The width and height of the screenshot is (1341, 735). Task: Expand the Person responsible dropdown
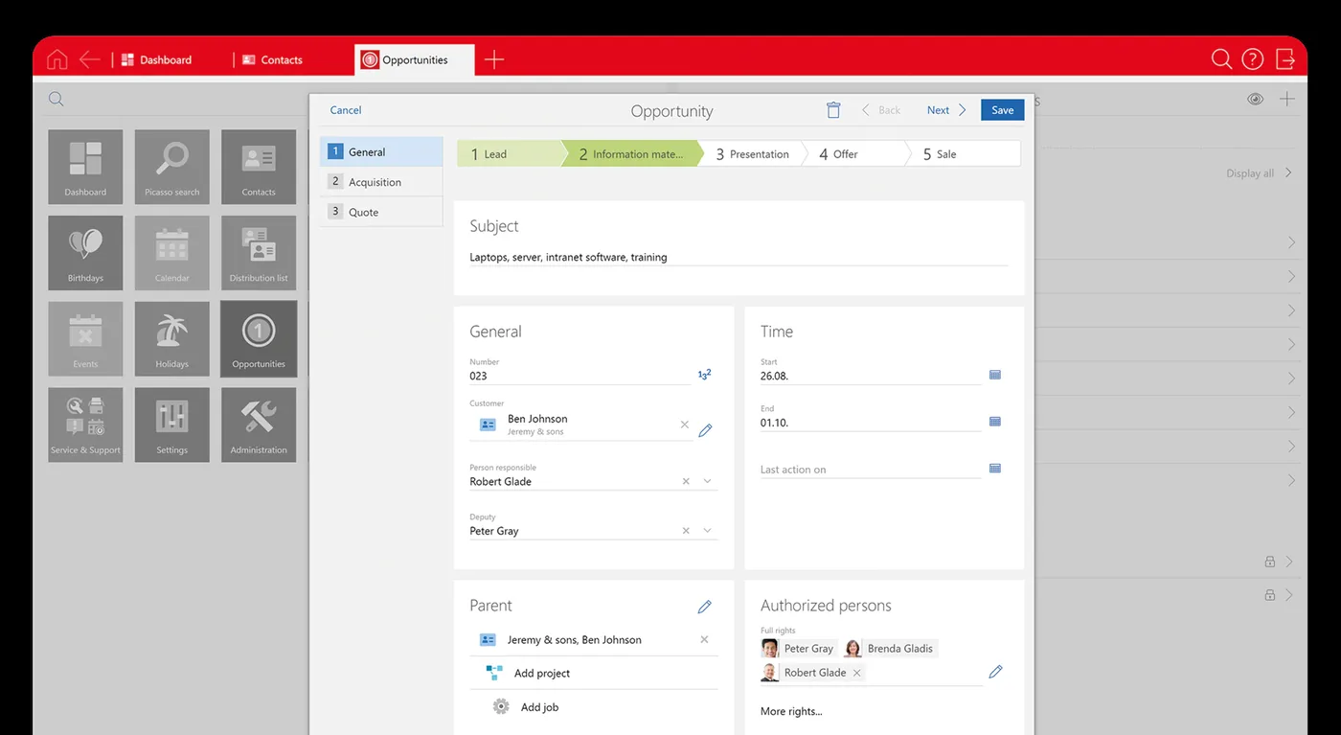[708, 481]
